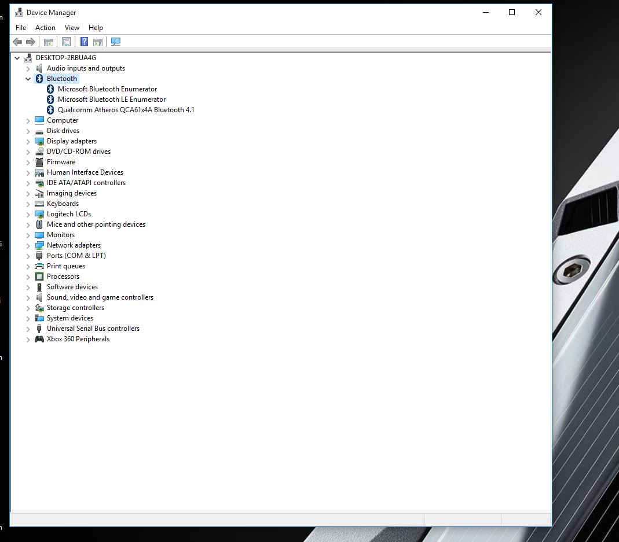
Task: Select the DESKTOP-2RBUA4G label
Action: tap(66, 58)
